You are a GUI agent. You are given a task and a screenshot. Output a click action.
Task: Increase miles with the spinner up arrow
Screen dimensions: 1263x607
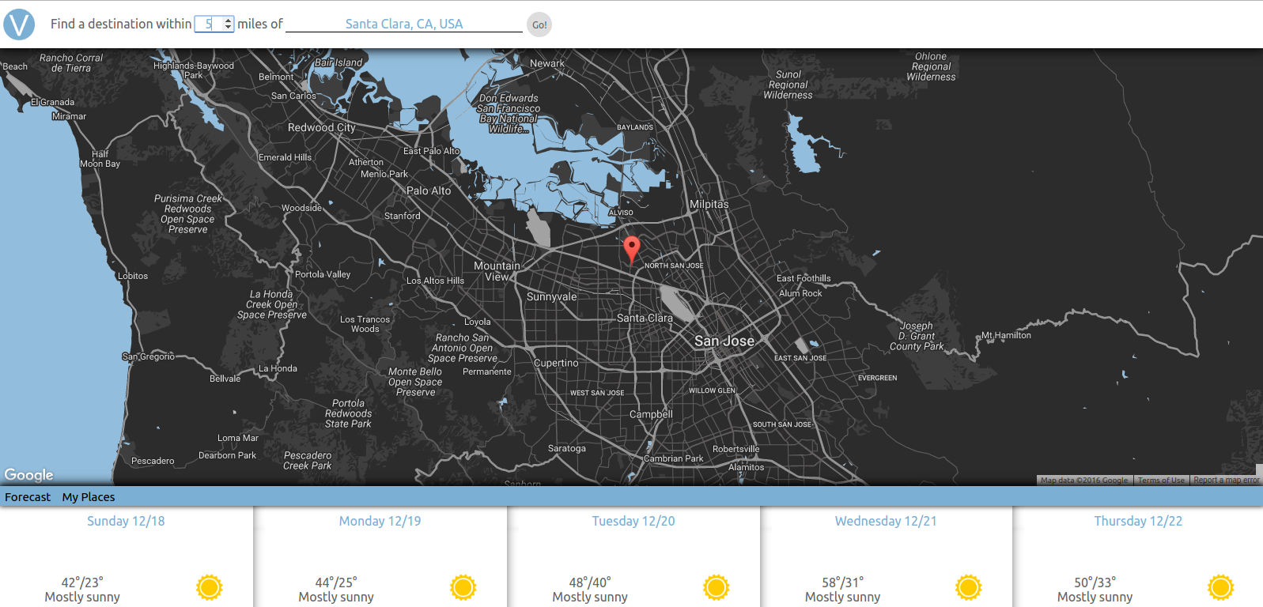[x=229, y=21]
